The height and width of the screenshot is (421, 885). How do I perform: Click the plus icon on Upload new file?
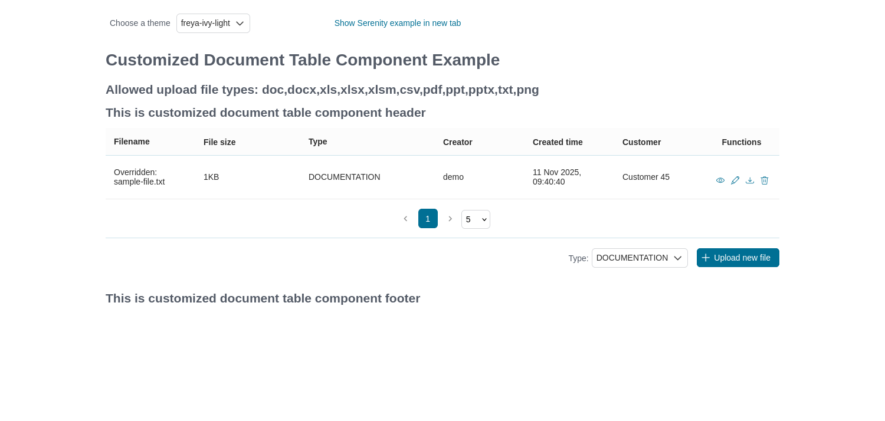(x=706, y=258)
